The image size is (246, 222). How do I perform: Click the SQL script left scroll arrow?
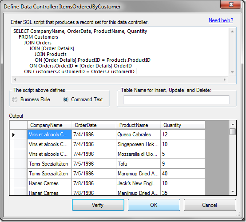(x=15, y=80)
